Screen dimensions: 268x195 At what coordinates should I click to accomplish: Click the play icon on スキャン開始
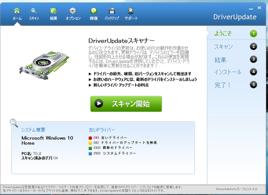99,103
